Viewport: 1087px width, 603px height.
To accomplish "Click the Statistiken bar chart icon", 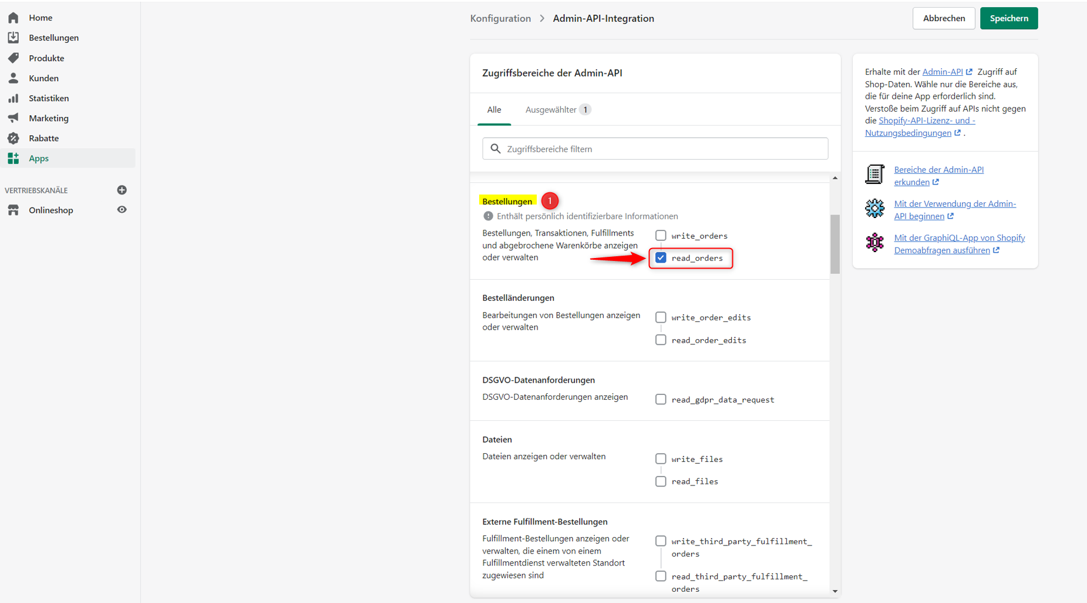I will [x=14, y=98].
